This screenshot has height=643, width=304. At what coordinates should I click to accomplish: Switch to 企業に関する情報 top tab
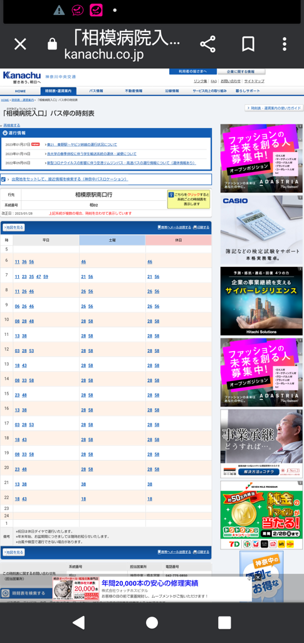[x=241, y=72]
